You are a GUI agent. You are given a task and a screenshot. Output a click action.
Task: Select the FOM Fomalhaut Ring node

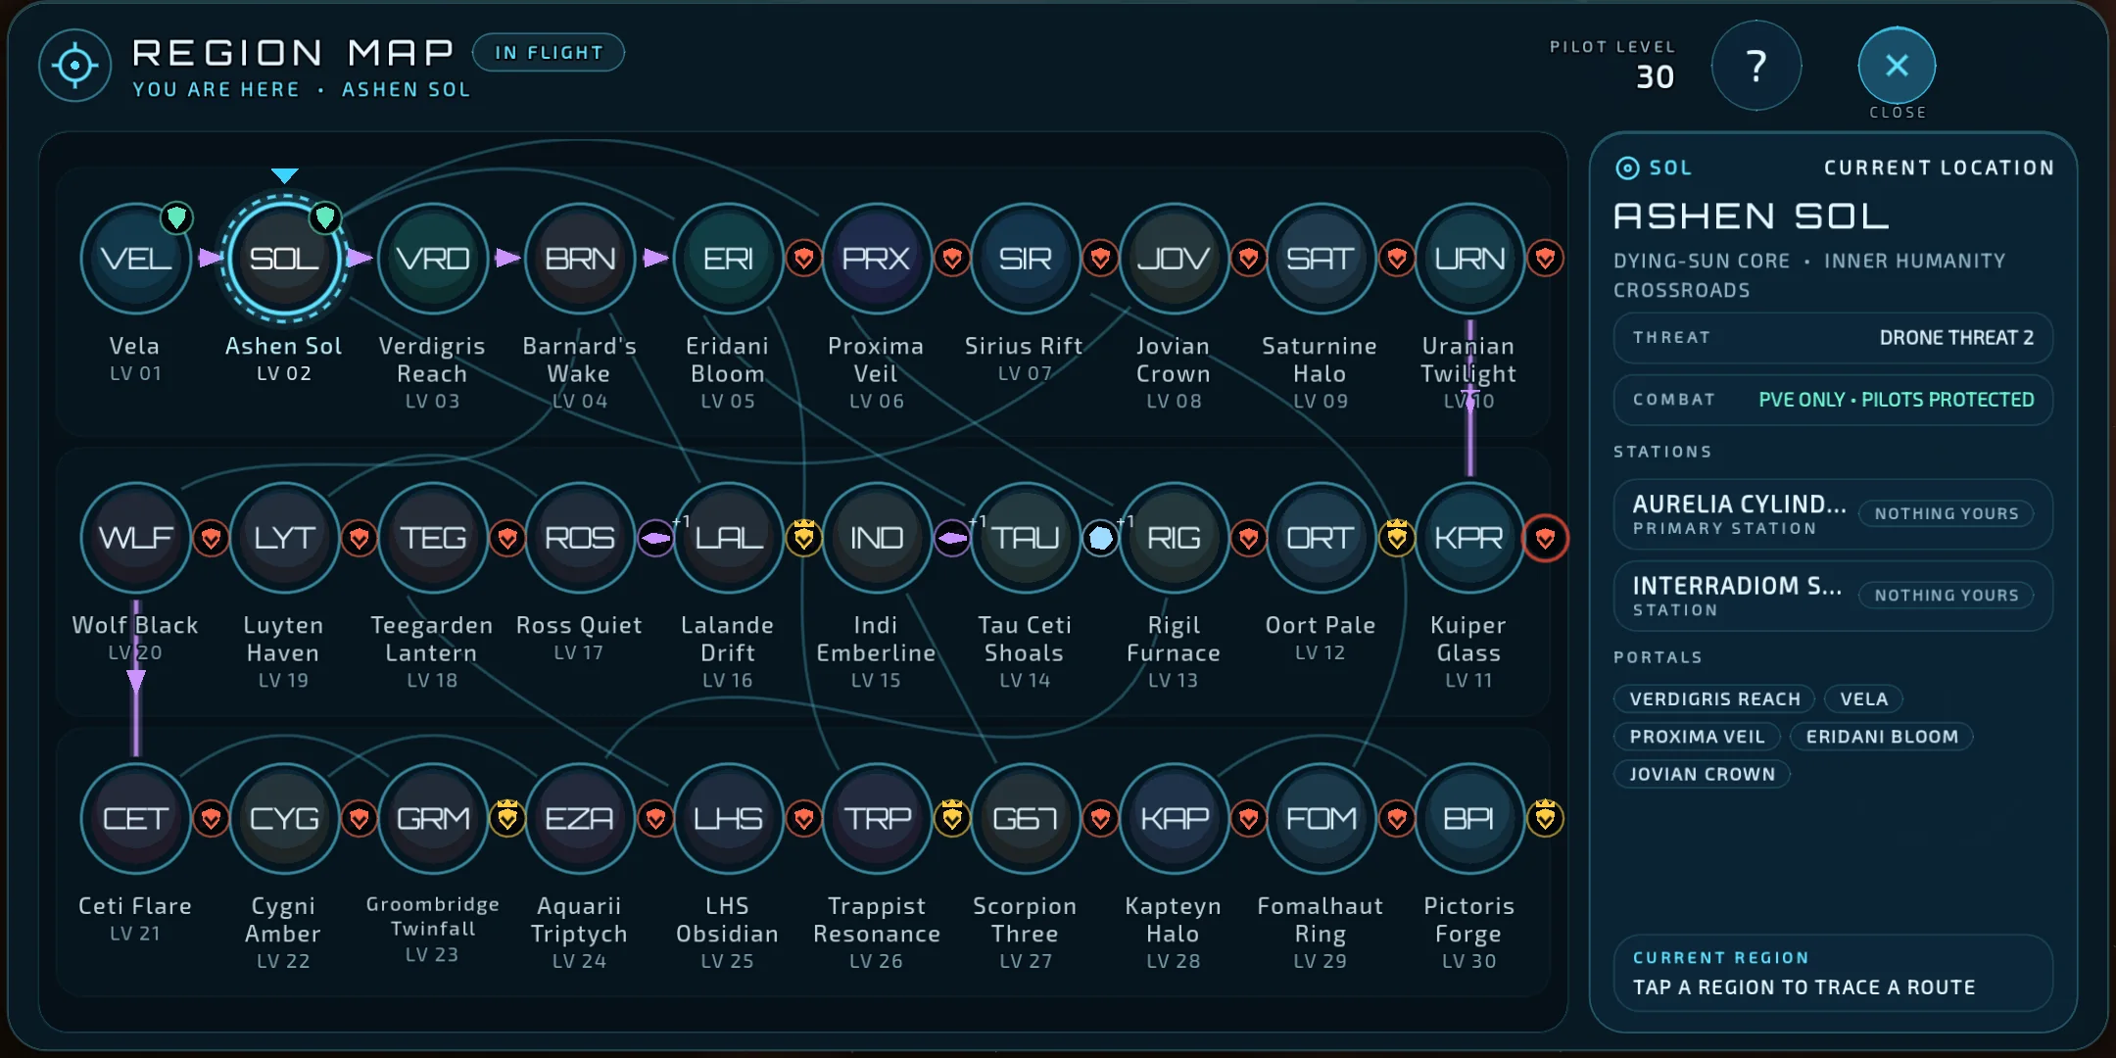click(x=1321, y=818)
